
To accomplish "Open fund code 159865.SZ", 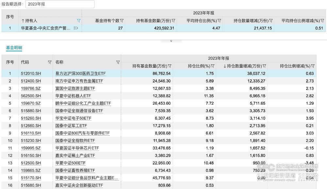I will coord(31,170).
